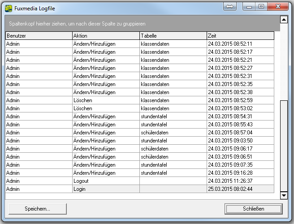Select schülerdaten cell in the 08:57:04 row

click(x=173, y=132)
